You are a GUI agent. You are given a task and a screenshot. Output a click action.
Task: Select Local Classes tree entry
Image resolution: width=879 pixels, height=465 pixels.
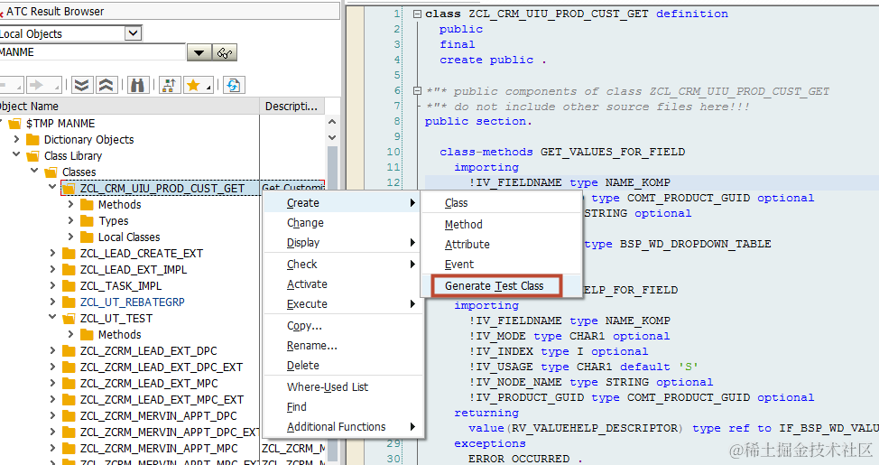click(x=129, y=237)
